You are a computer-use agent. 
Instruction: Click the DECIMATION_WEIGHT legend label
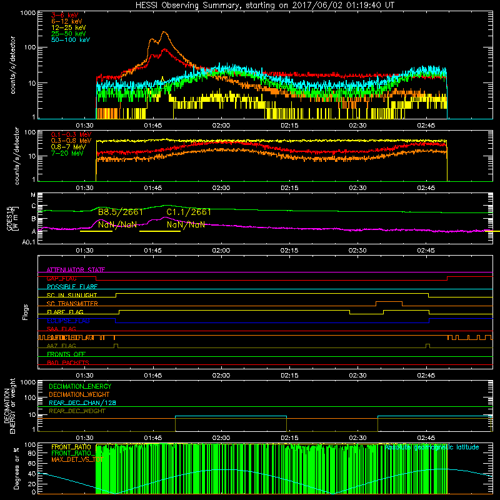[79, 394]
